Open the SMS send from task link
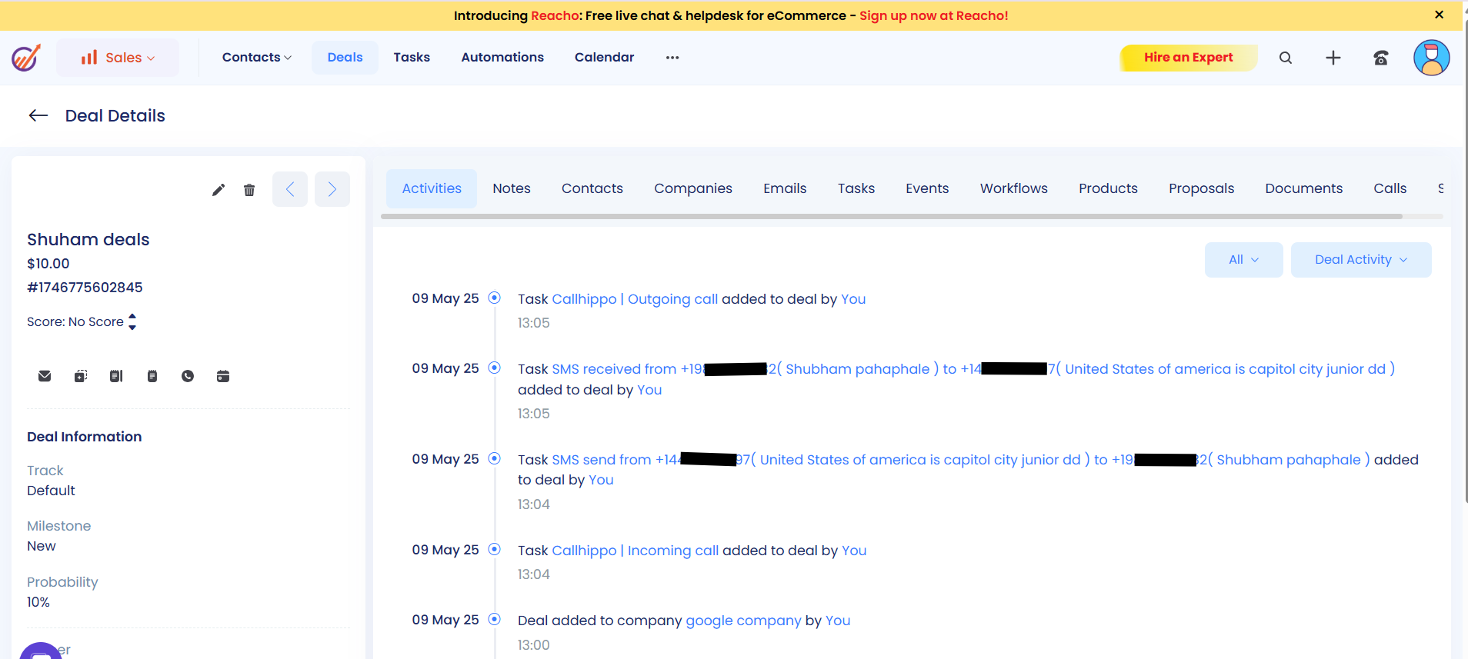Image resolution: width=1468 pixels, height=659 pixels. (960, 460)
